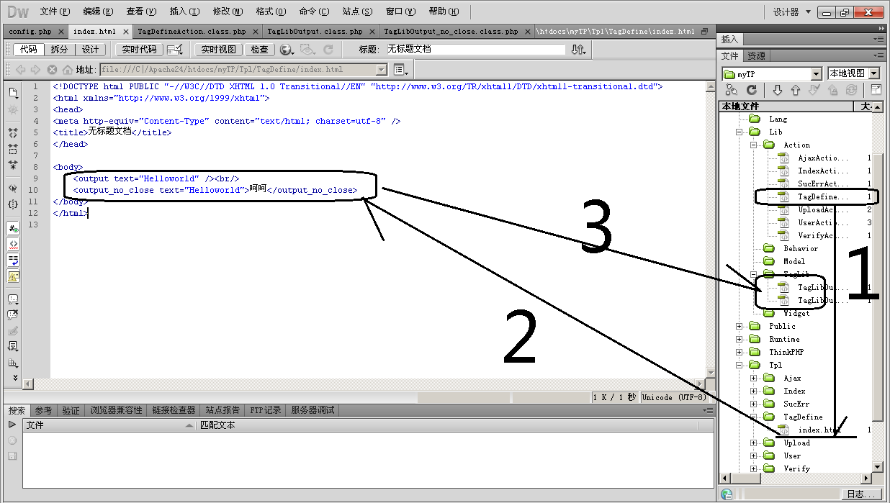Click the results panel play search arrow

pos(12,425)
